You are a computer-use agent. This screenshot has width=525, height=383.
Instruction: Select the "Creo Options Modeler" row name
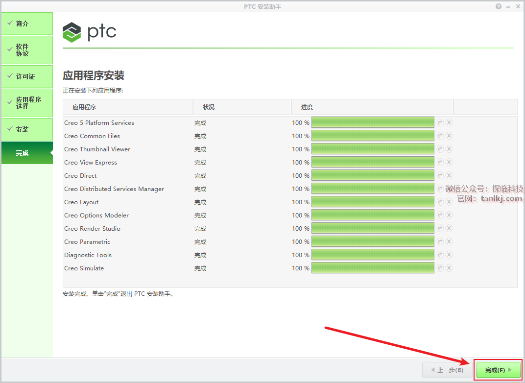pyautogui.click(x=96, y=215)
